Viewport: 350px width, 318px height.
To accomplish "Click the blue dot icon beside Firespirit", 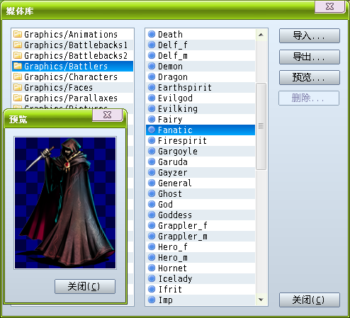I will tap(152, 140).
